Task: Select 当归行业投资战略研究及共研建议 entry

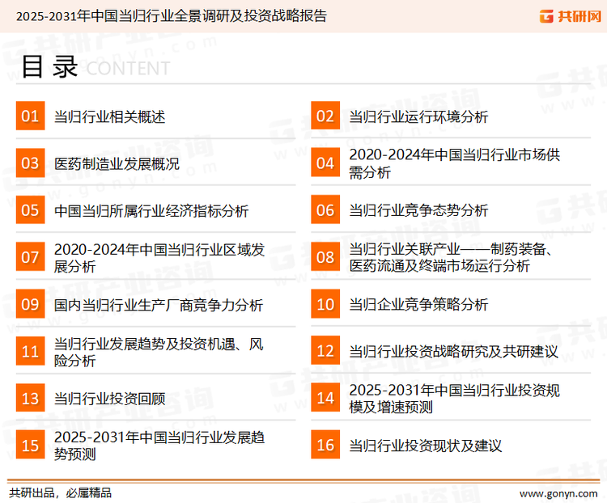Action: pyautogui.click(x=454, y=352)
